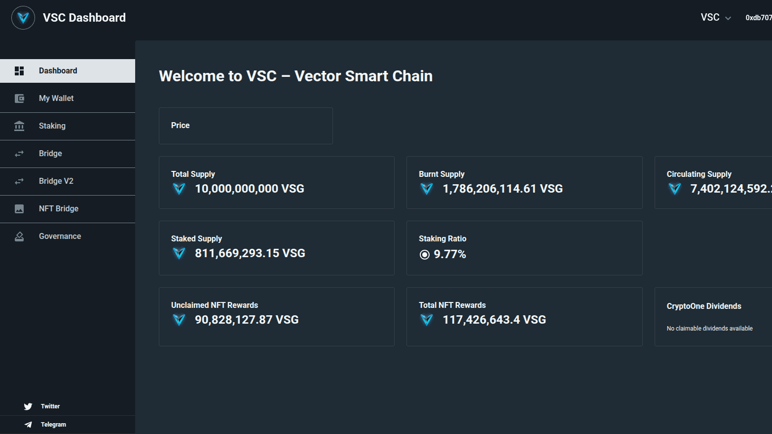
Task: Click the Price panel
Action: tap(245, 126)
